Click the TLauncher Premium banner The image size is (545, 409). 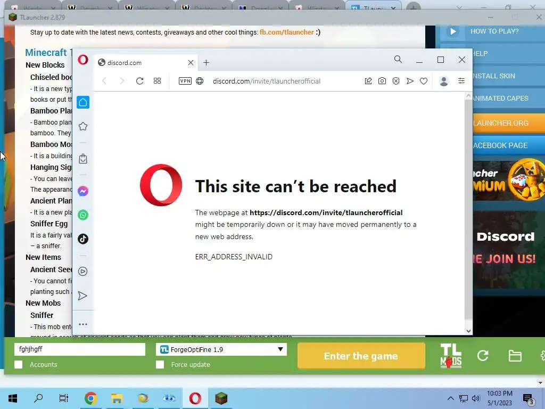pyautogui.click(x=509, y=181)
